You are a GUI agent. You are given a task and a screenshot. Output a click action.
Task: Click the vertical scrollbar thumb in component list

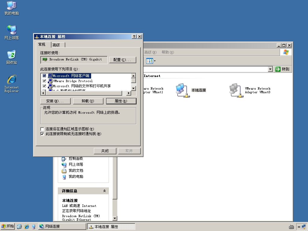[133, 81]
